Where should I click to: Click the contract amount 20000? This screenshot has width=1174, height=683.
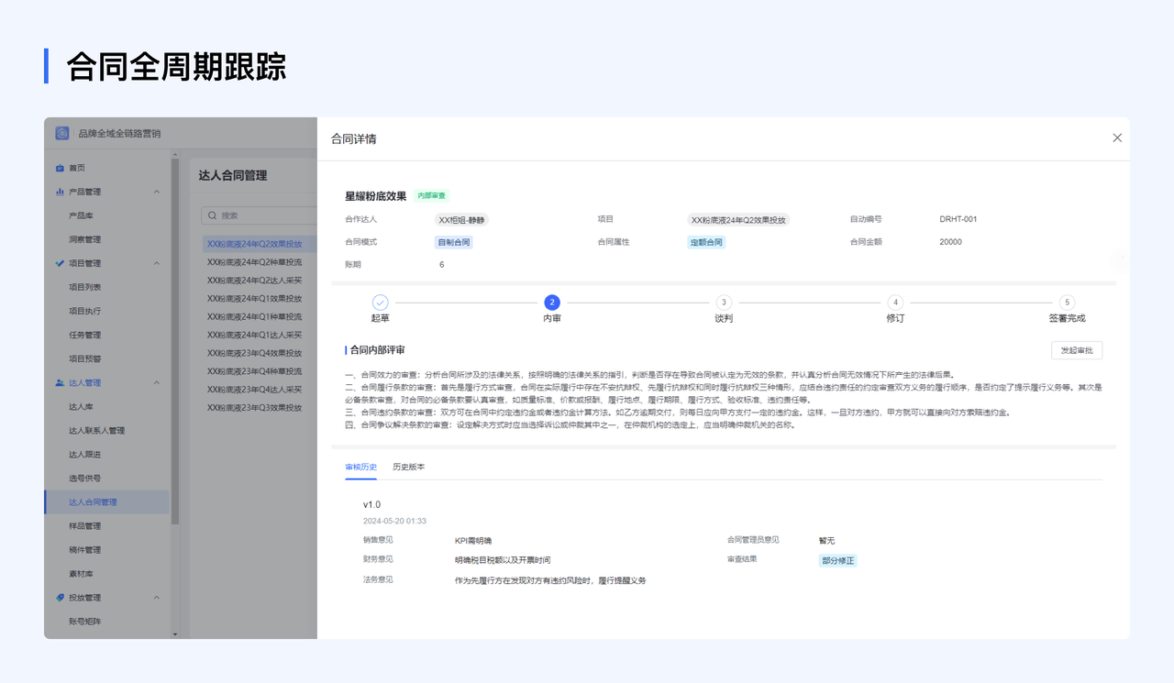[x=951, y=243]
